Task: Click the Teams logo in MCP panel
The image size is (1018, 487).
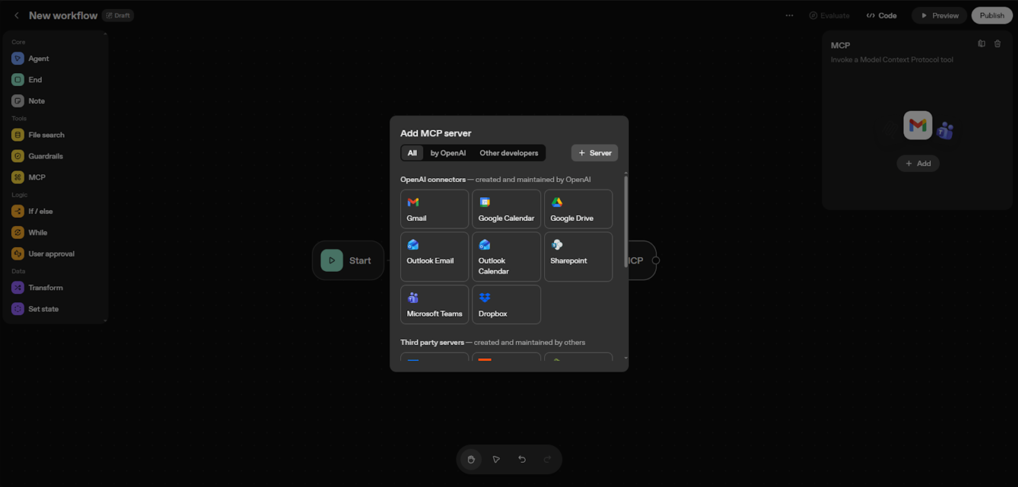Action: (x=945, y=131)
